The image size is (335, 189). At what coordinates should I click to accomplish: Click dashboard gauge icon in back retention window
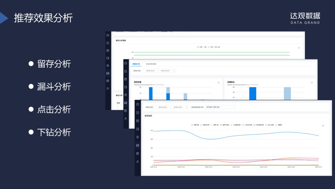point(108,35)
